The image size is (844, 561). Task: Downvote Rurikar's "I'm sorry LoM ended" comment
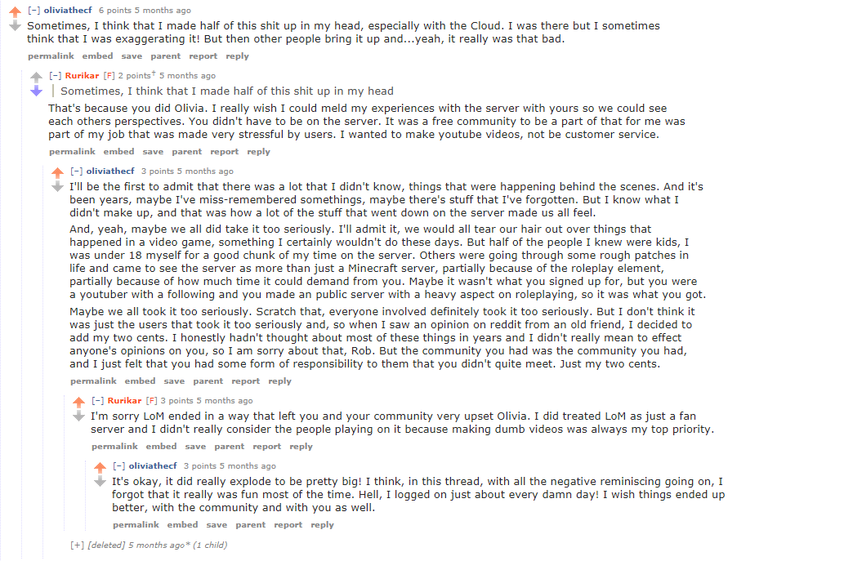pos(78,416)
